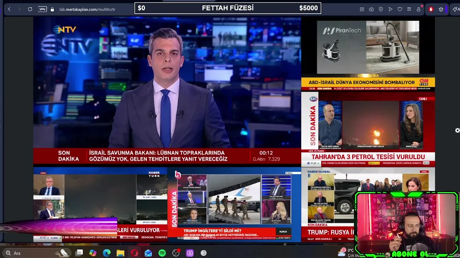Open the extensions cube icon

click(x=441, y=9)
